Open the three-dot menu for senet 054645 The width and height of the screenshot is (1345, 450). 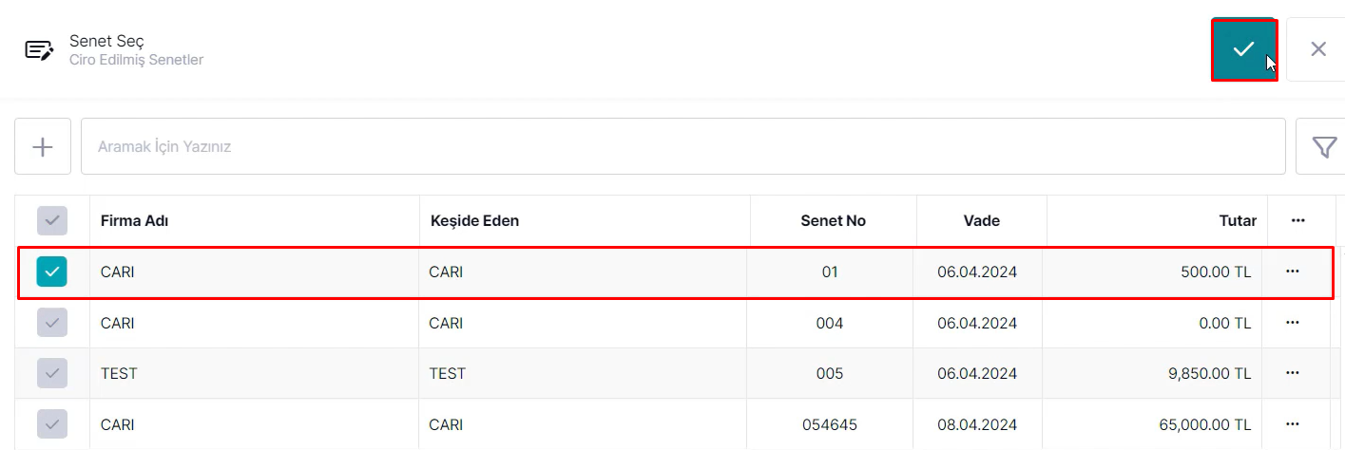point(1292,423)
